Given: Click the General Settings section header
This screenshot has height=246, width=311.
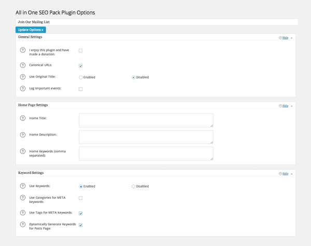Looking at the screenshot, I should (x=30, y=37).
